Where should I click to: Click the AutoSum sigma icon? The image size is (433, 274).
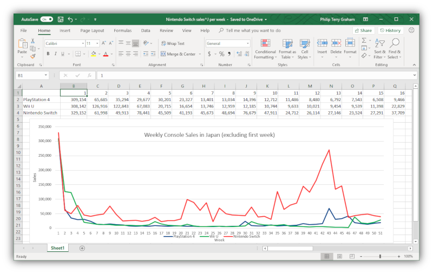[364, 41]
